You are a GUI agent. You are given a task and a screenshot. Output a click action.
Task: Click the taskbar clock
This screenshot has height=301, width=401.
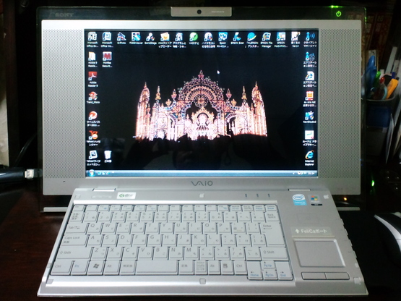[311, 174]
